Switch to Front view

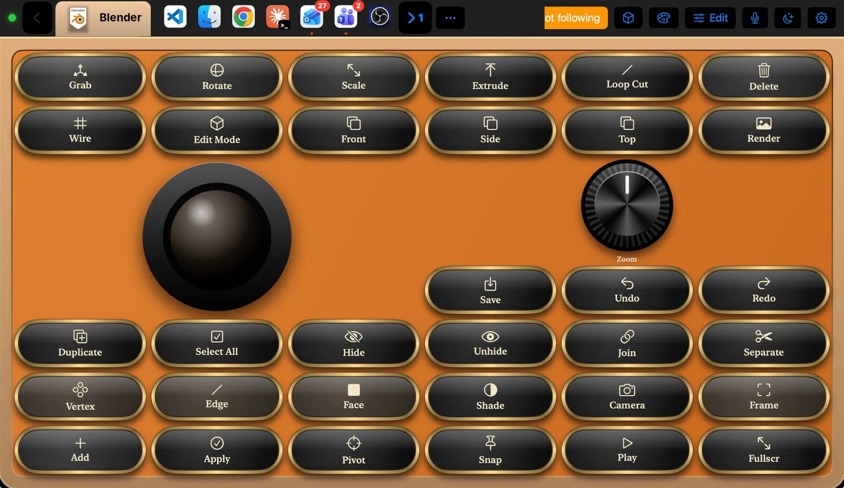[353, 130]
